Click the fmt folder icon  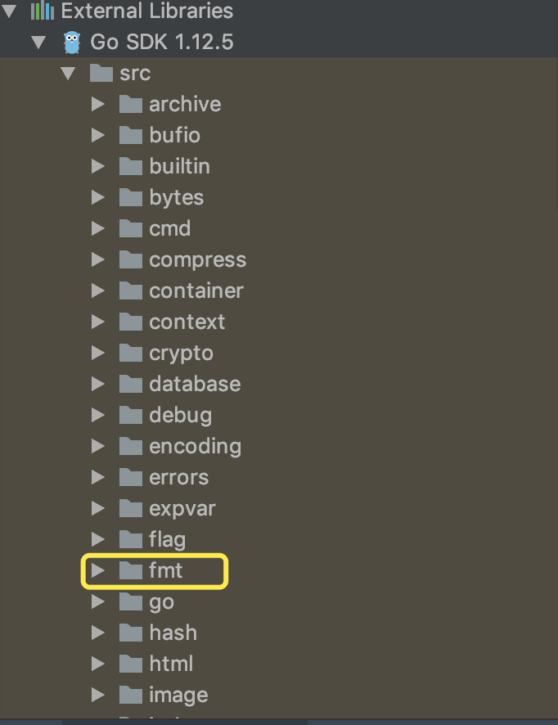tap(131, 571)
